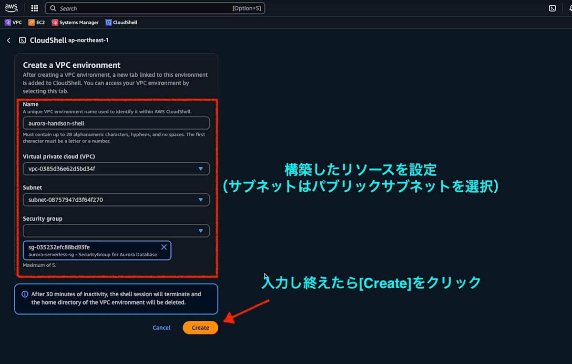572x364 pixels.
Task: Click the Name input field aurora-handson-shell
Action: coord(116,123)
